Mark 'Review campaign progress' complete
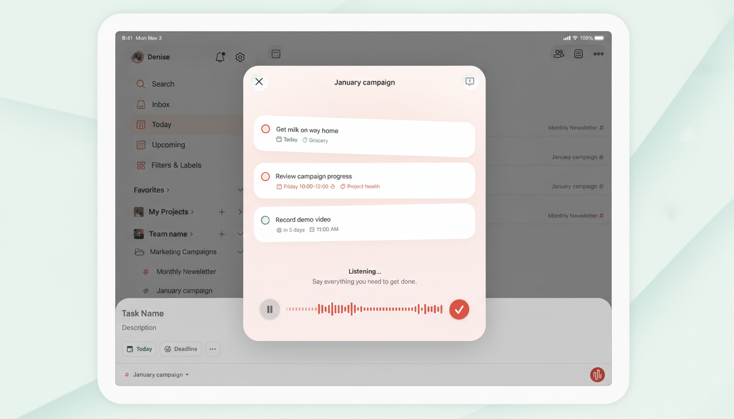Viewport: 734px width, 419px height. click(265, 176)
